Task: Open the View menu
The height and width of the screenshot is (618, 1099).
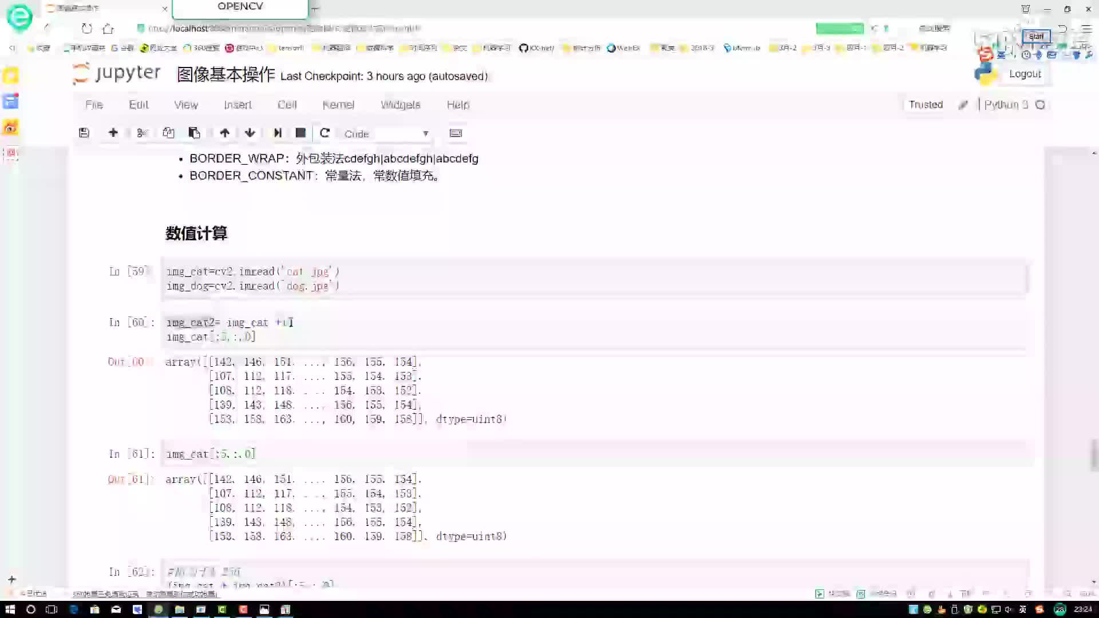Action: (x=186, y=105)
